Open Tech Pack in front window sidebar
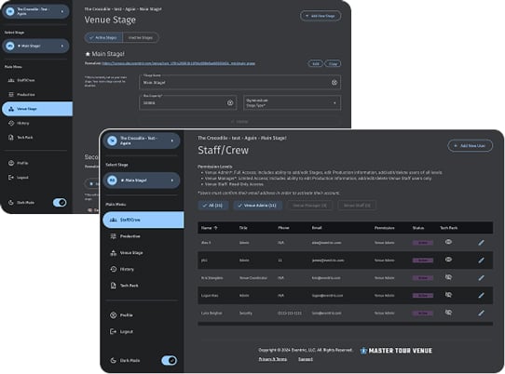505x374 pixels. (x=143, y=286)
